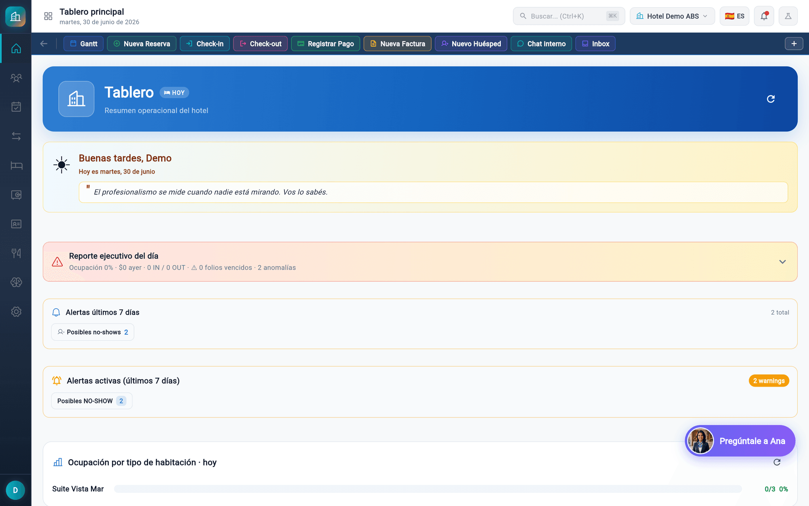Image resolution: width=809 pixels, height=506 pixels.
Task: Click the 'Suite Vista Mar' label
Action: 78,489
